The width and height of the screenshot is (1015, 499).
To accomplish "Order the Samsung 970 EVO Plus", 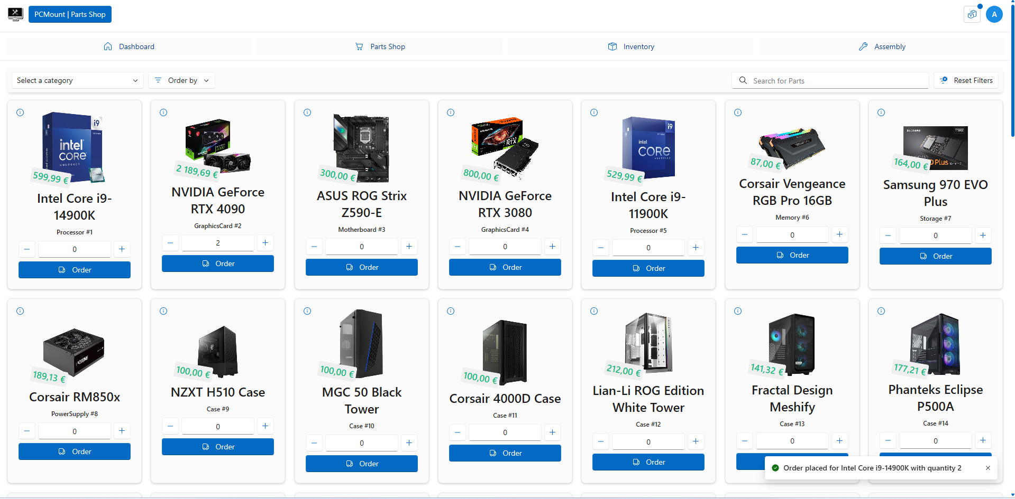I will point(936,256).
